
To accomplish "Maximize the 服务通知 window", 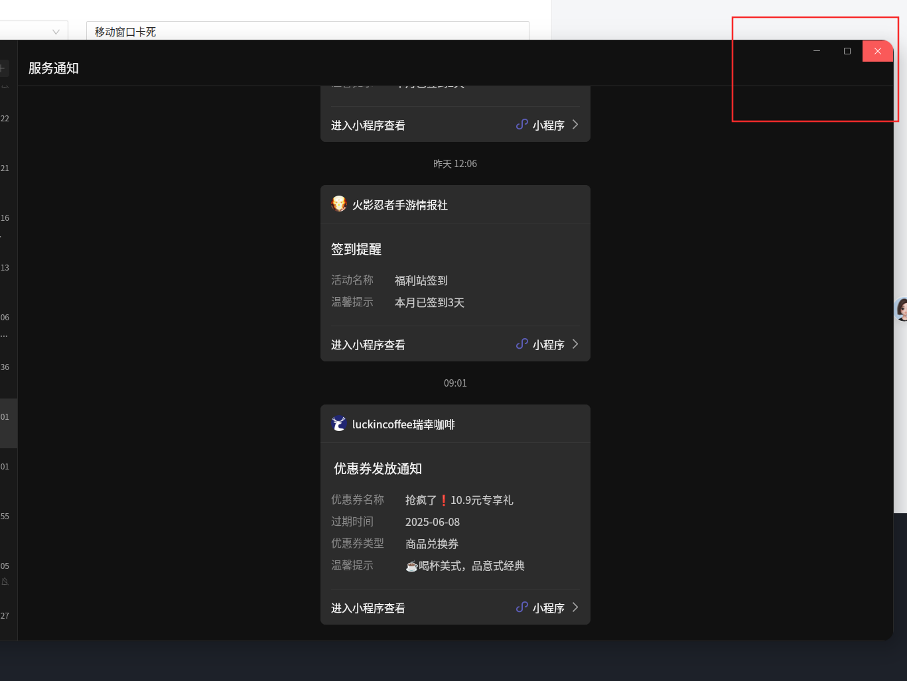I will pos(847,51).
